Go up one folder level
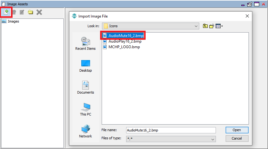268x149 pixels. point(205,26)
